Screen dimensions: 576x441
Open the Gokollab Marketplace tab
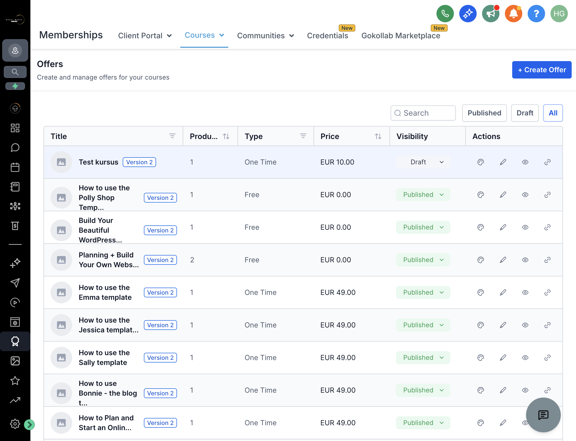click(401, 36)
